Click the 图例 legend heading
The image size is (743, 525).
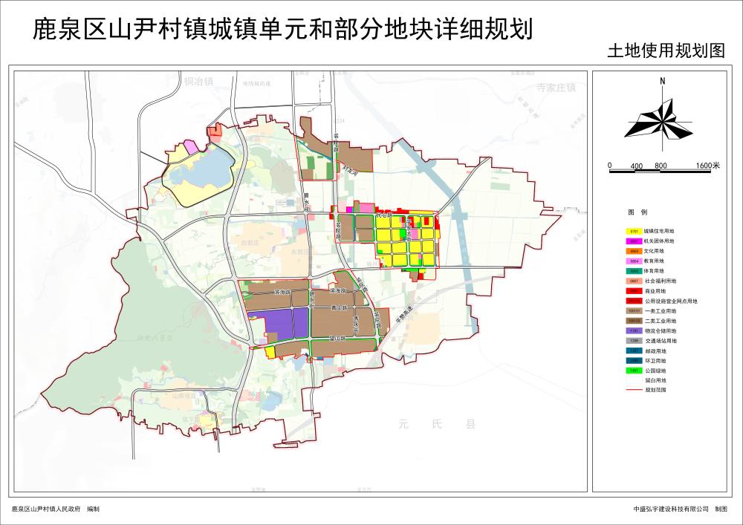[637, 212]
